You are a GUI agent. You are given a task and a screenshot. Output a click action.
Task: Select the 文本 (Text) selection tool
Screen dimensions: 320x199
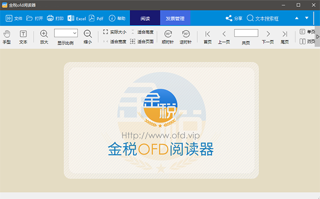click(x=23, y=37)
